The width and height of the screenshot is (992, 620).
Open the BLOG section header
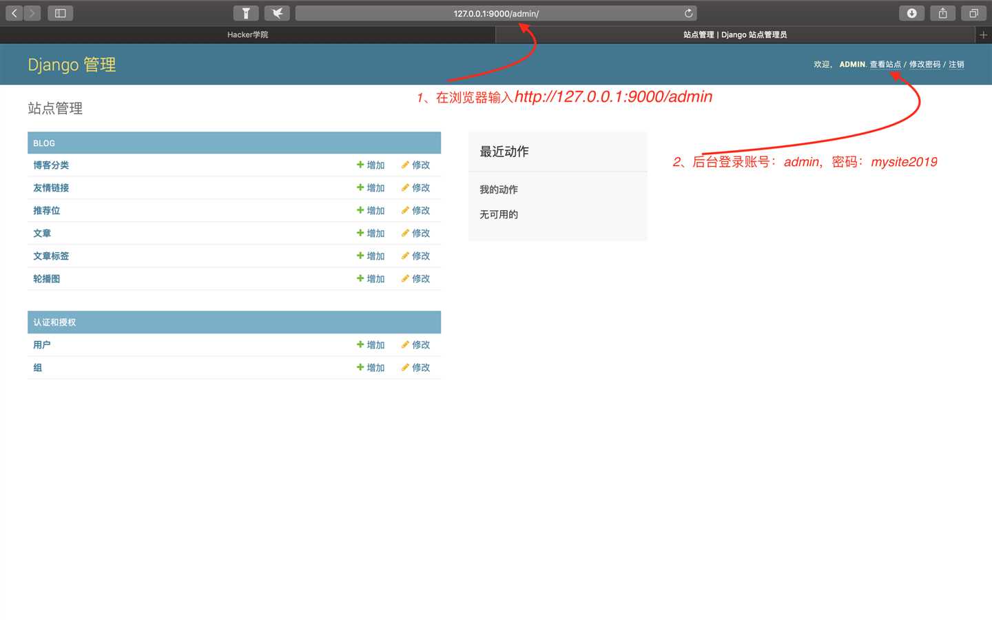pos(44,143)
